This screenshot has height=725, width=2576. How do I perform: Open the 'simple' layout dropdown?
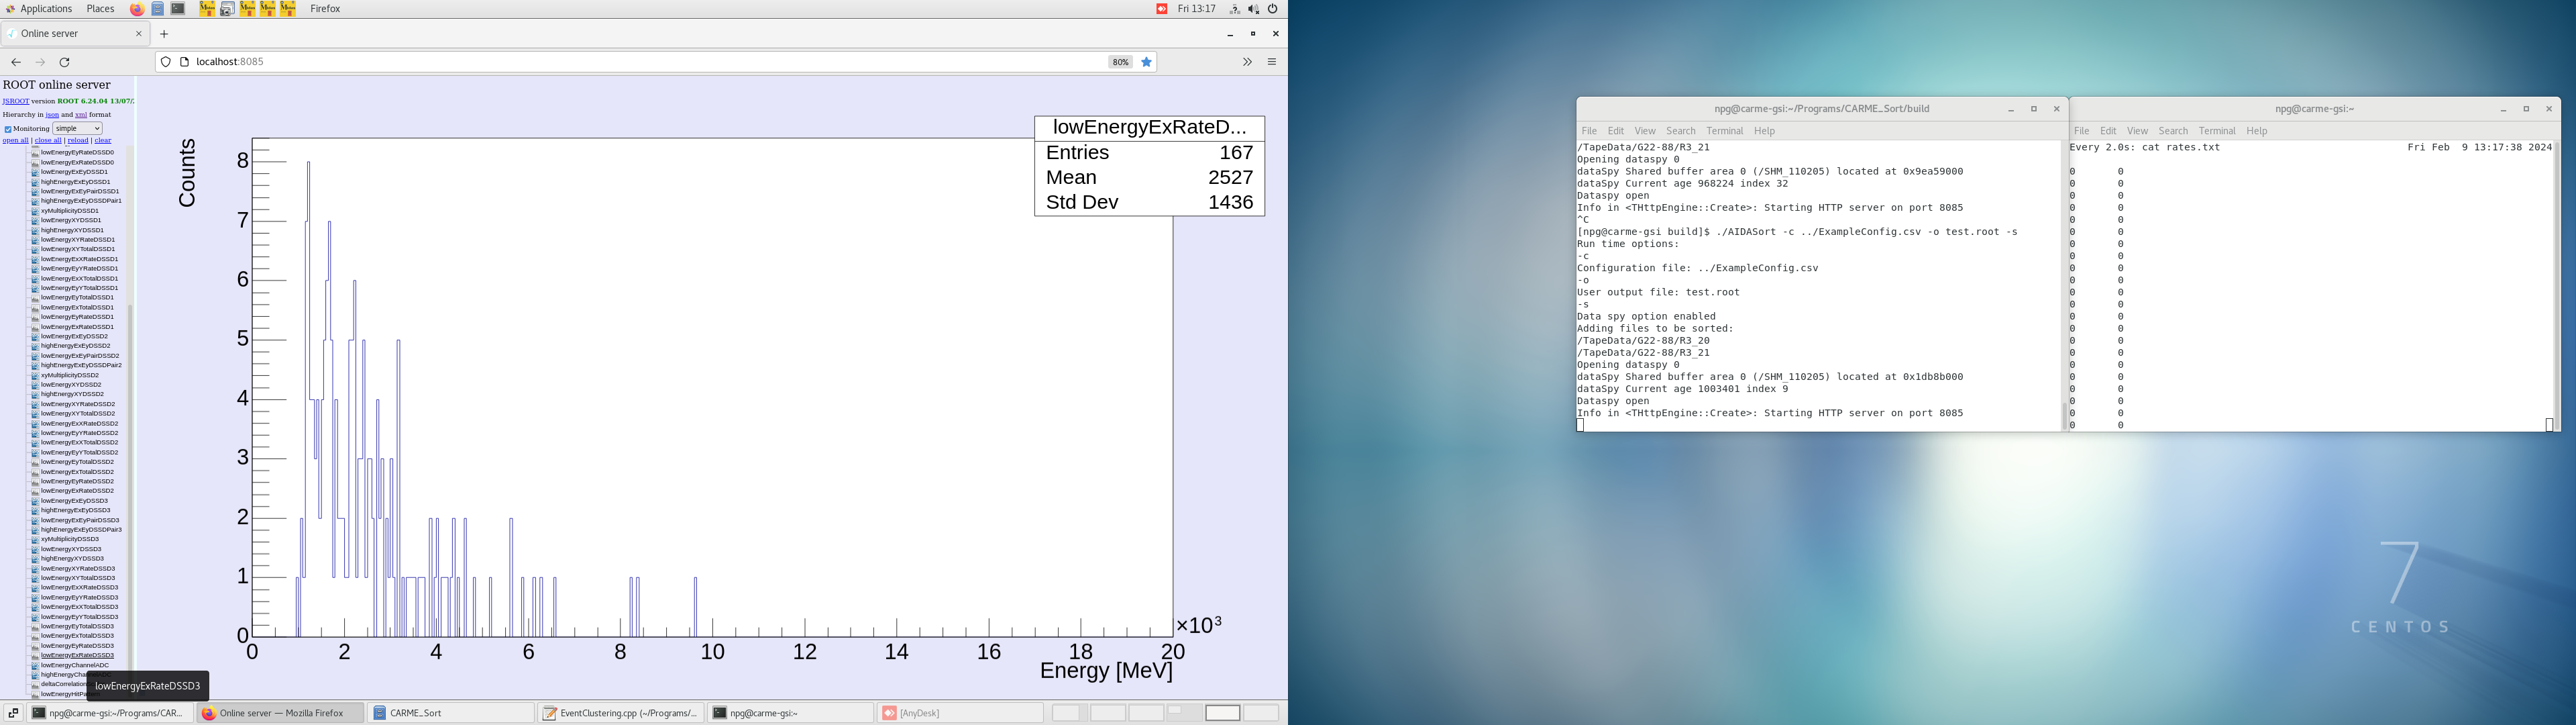(77, 128)
